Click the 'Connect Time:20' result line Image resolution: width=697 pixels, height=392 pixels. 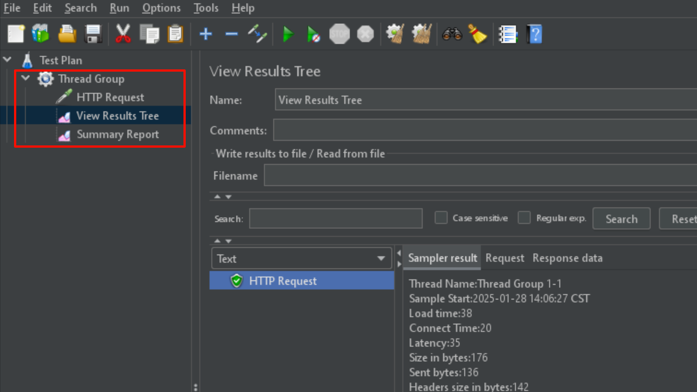pyautogui.click(x=450, y=328)
